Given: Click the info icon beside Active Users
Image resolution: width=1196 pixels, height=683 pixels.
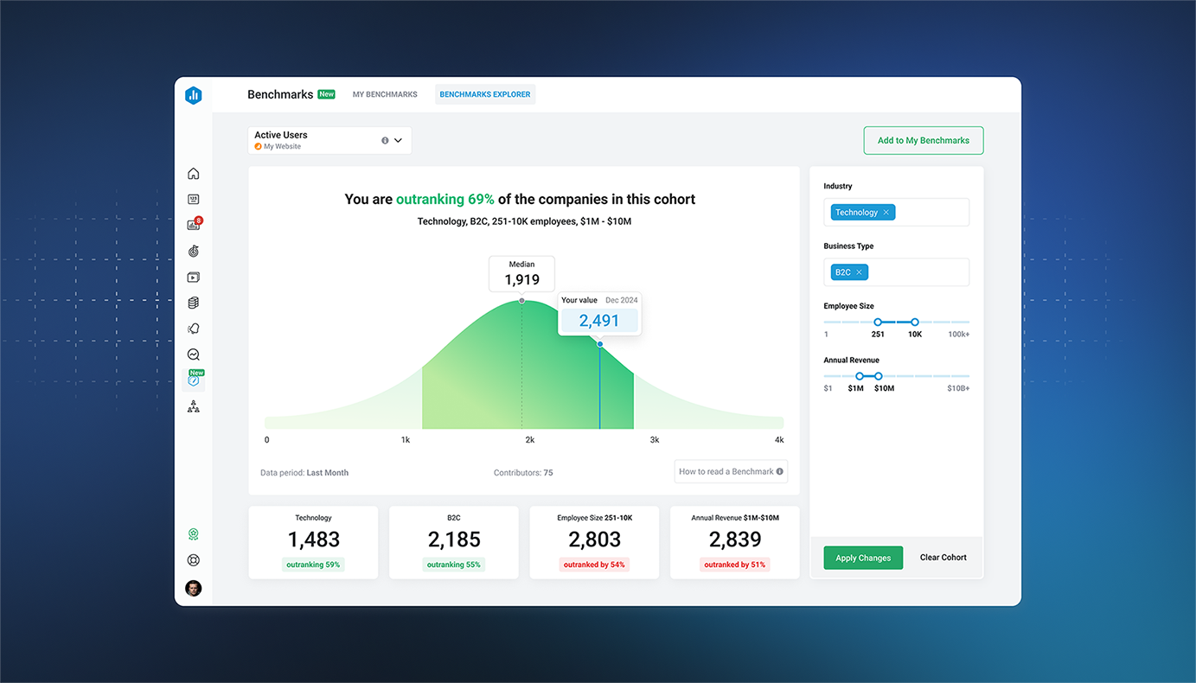Looking at the screenshot, I should (x=384, y=140).
